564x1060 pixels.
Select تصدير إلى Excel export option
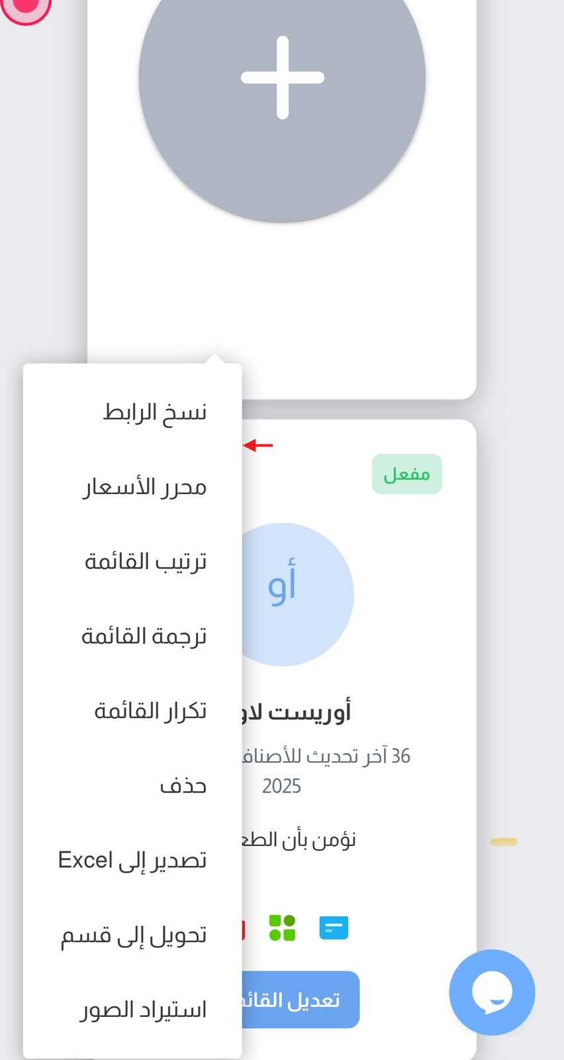pos(132,861)
